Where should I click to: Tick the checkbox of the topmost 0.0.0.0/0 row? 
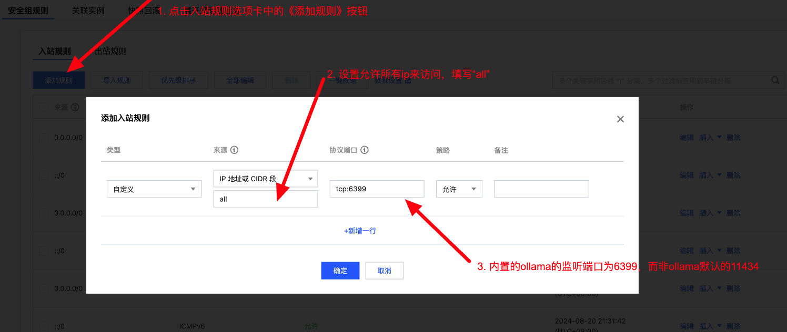point(44,138)
